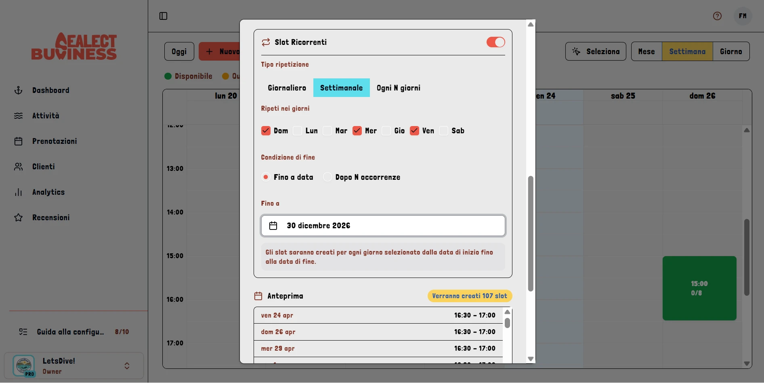The image size is (764, 383).
Task: Click the Oggi button
Action: click(x=179, y=51)
